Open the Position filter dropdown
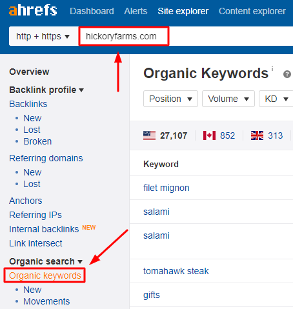The image size is (293, 309). click(x=170, y=99)
